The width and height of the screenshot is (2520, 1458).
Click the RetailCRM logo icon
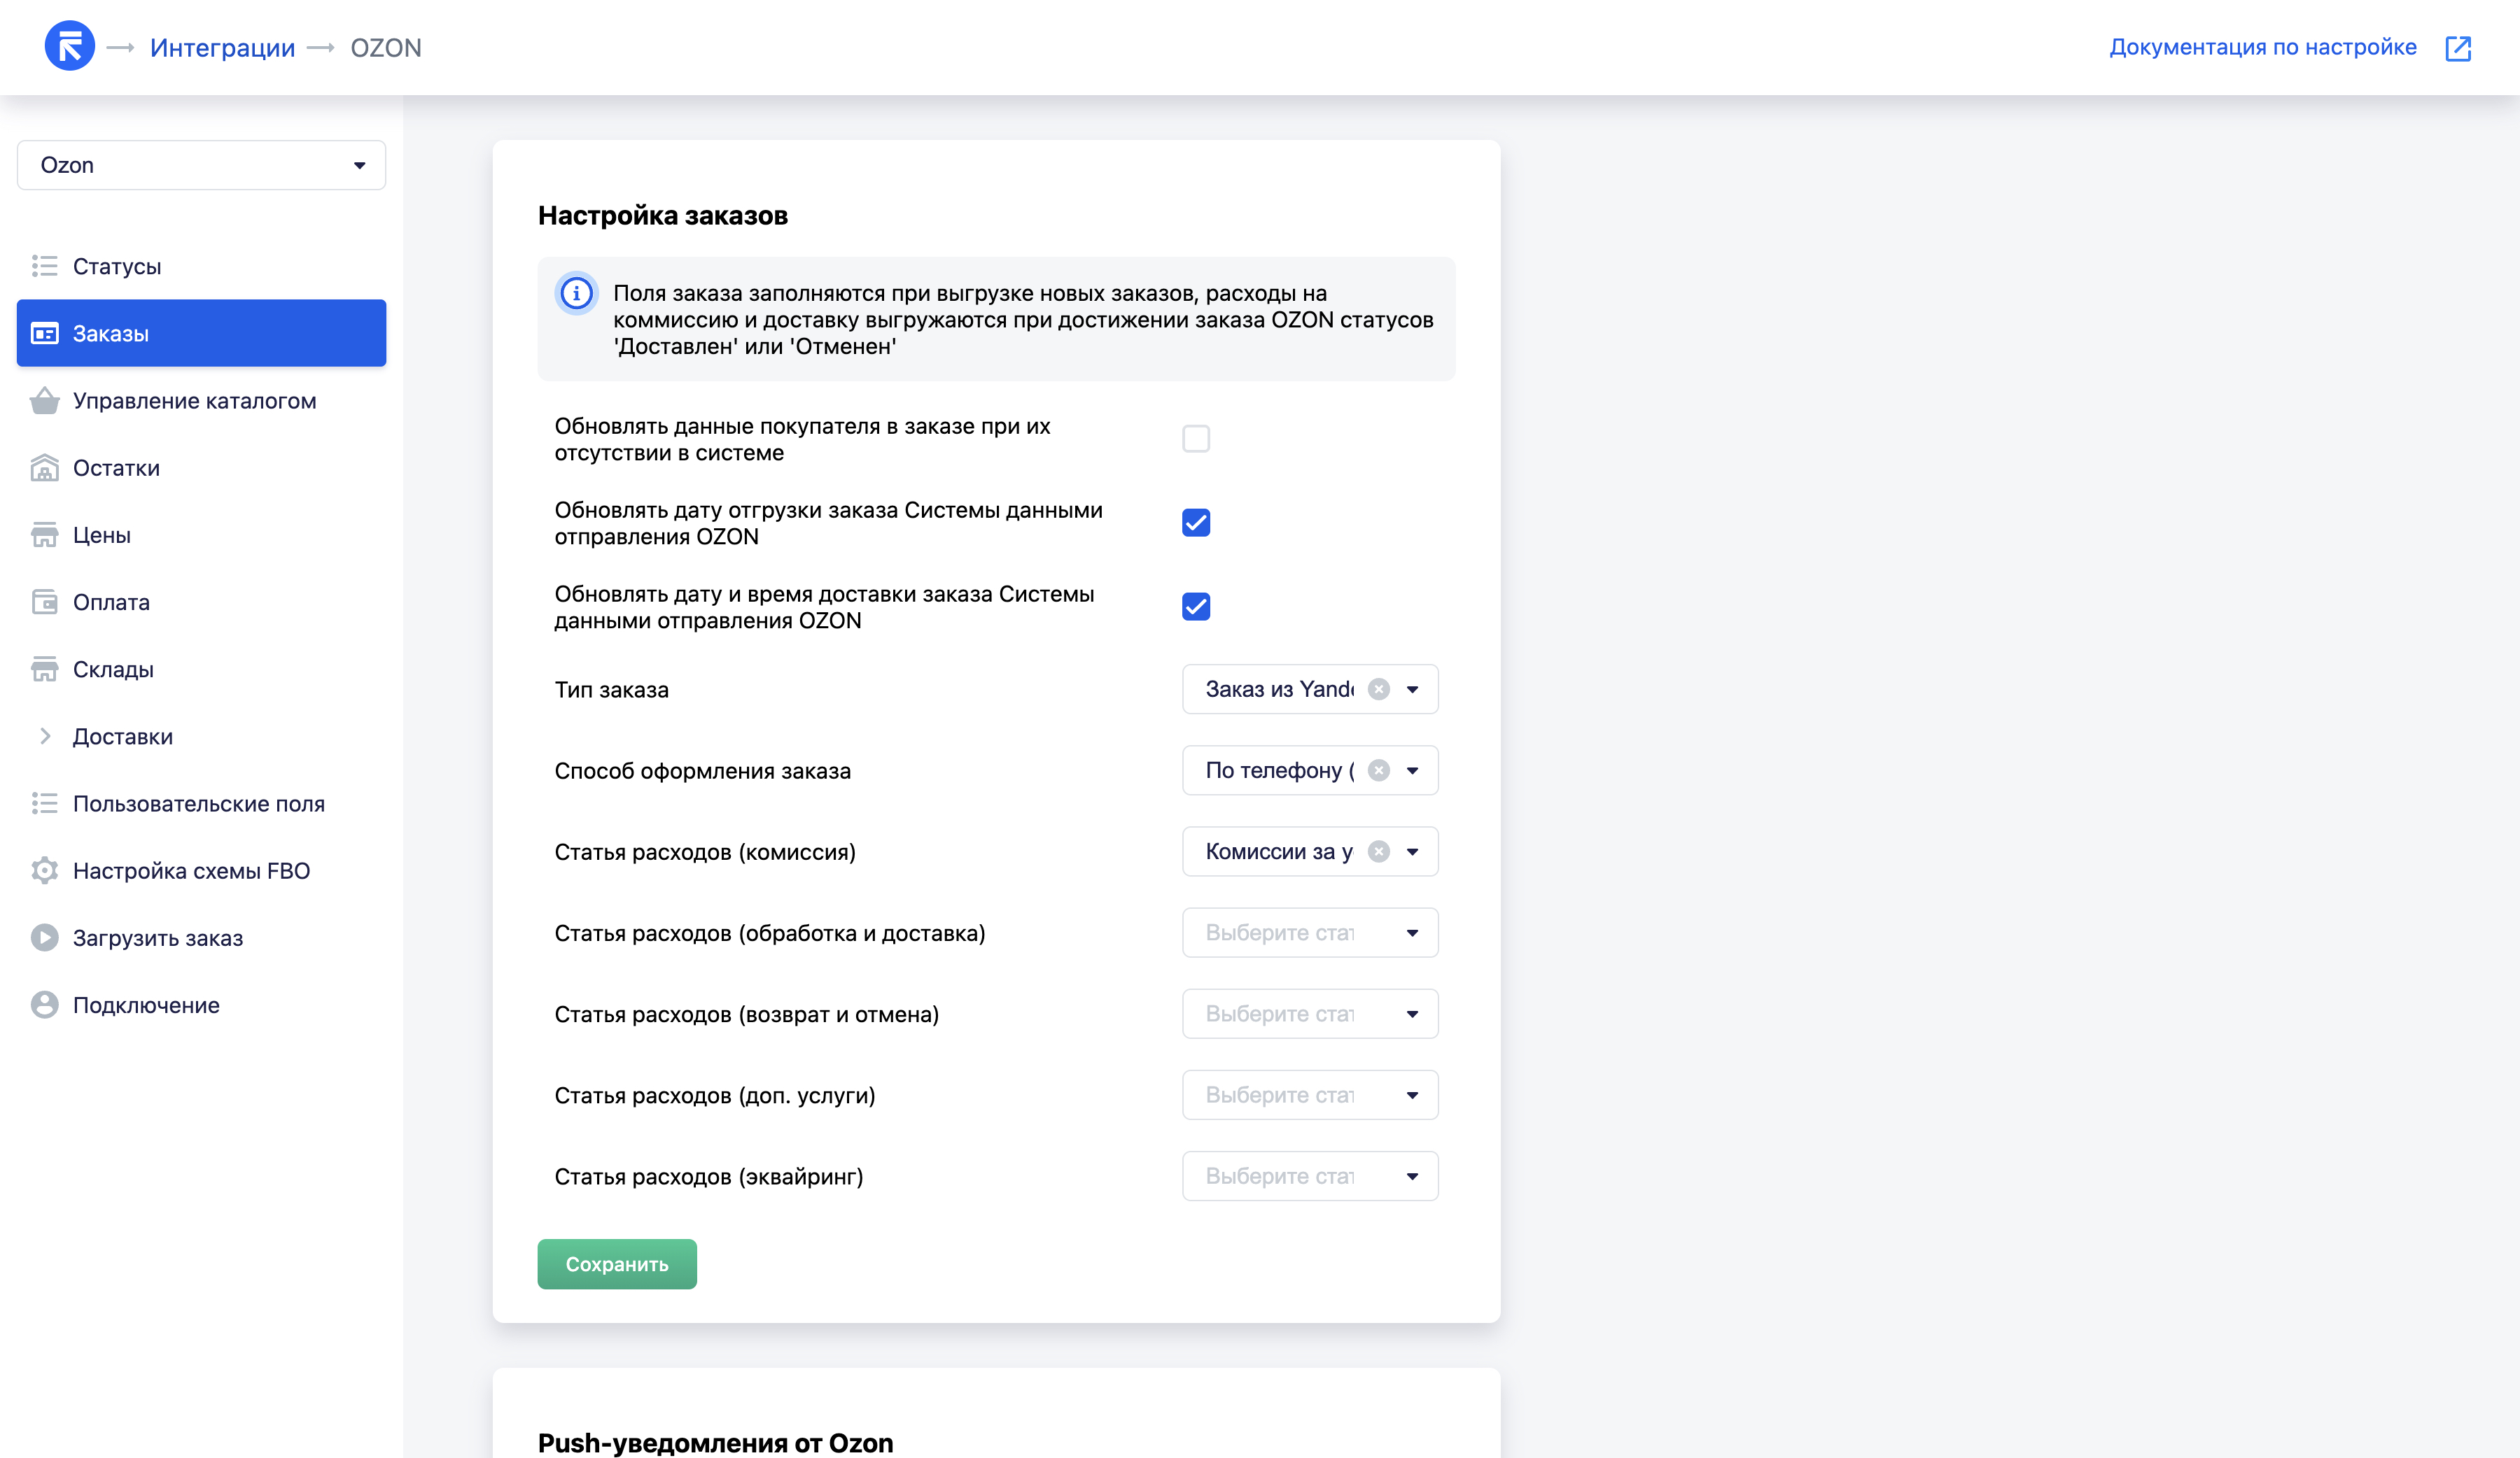(69, 46)
